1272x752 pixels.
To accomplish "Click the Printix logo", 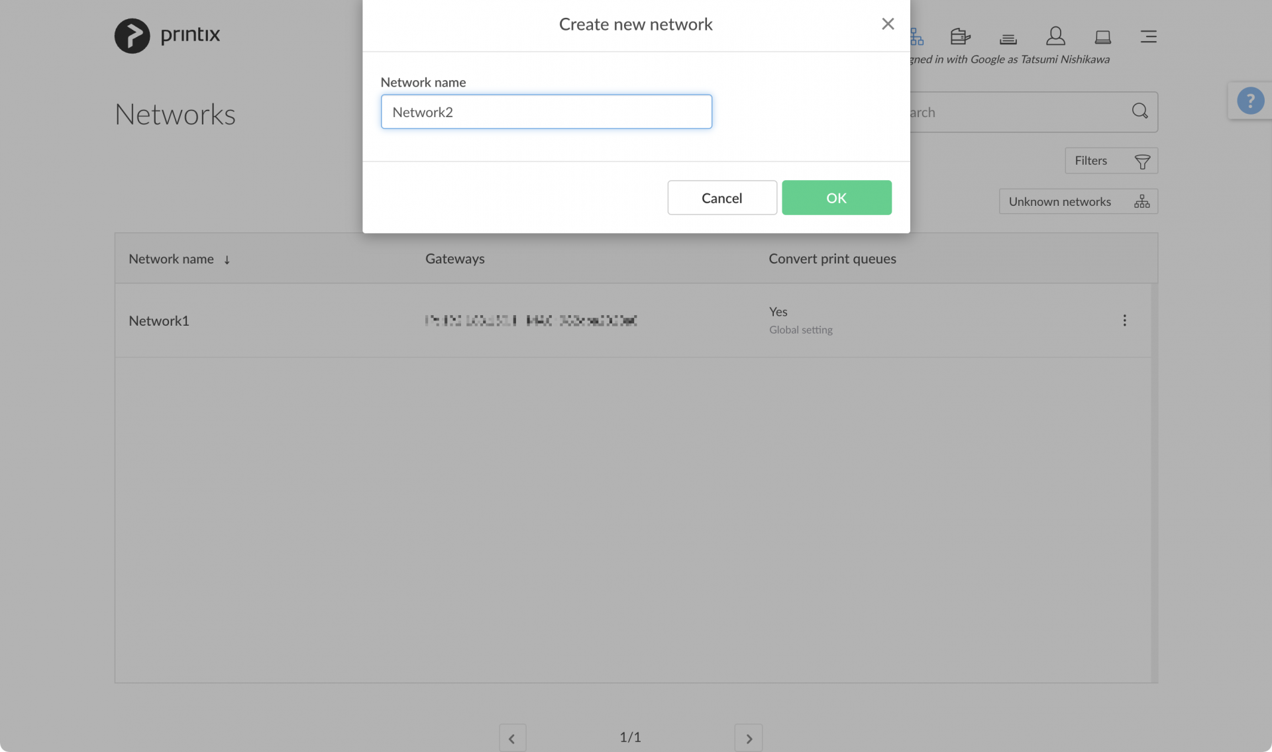I will (167, 35).
